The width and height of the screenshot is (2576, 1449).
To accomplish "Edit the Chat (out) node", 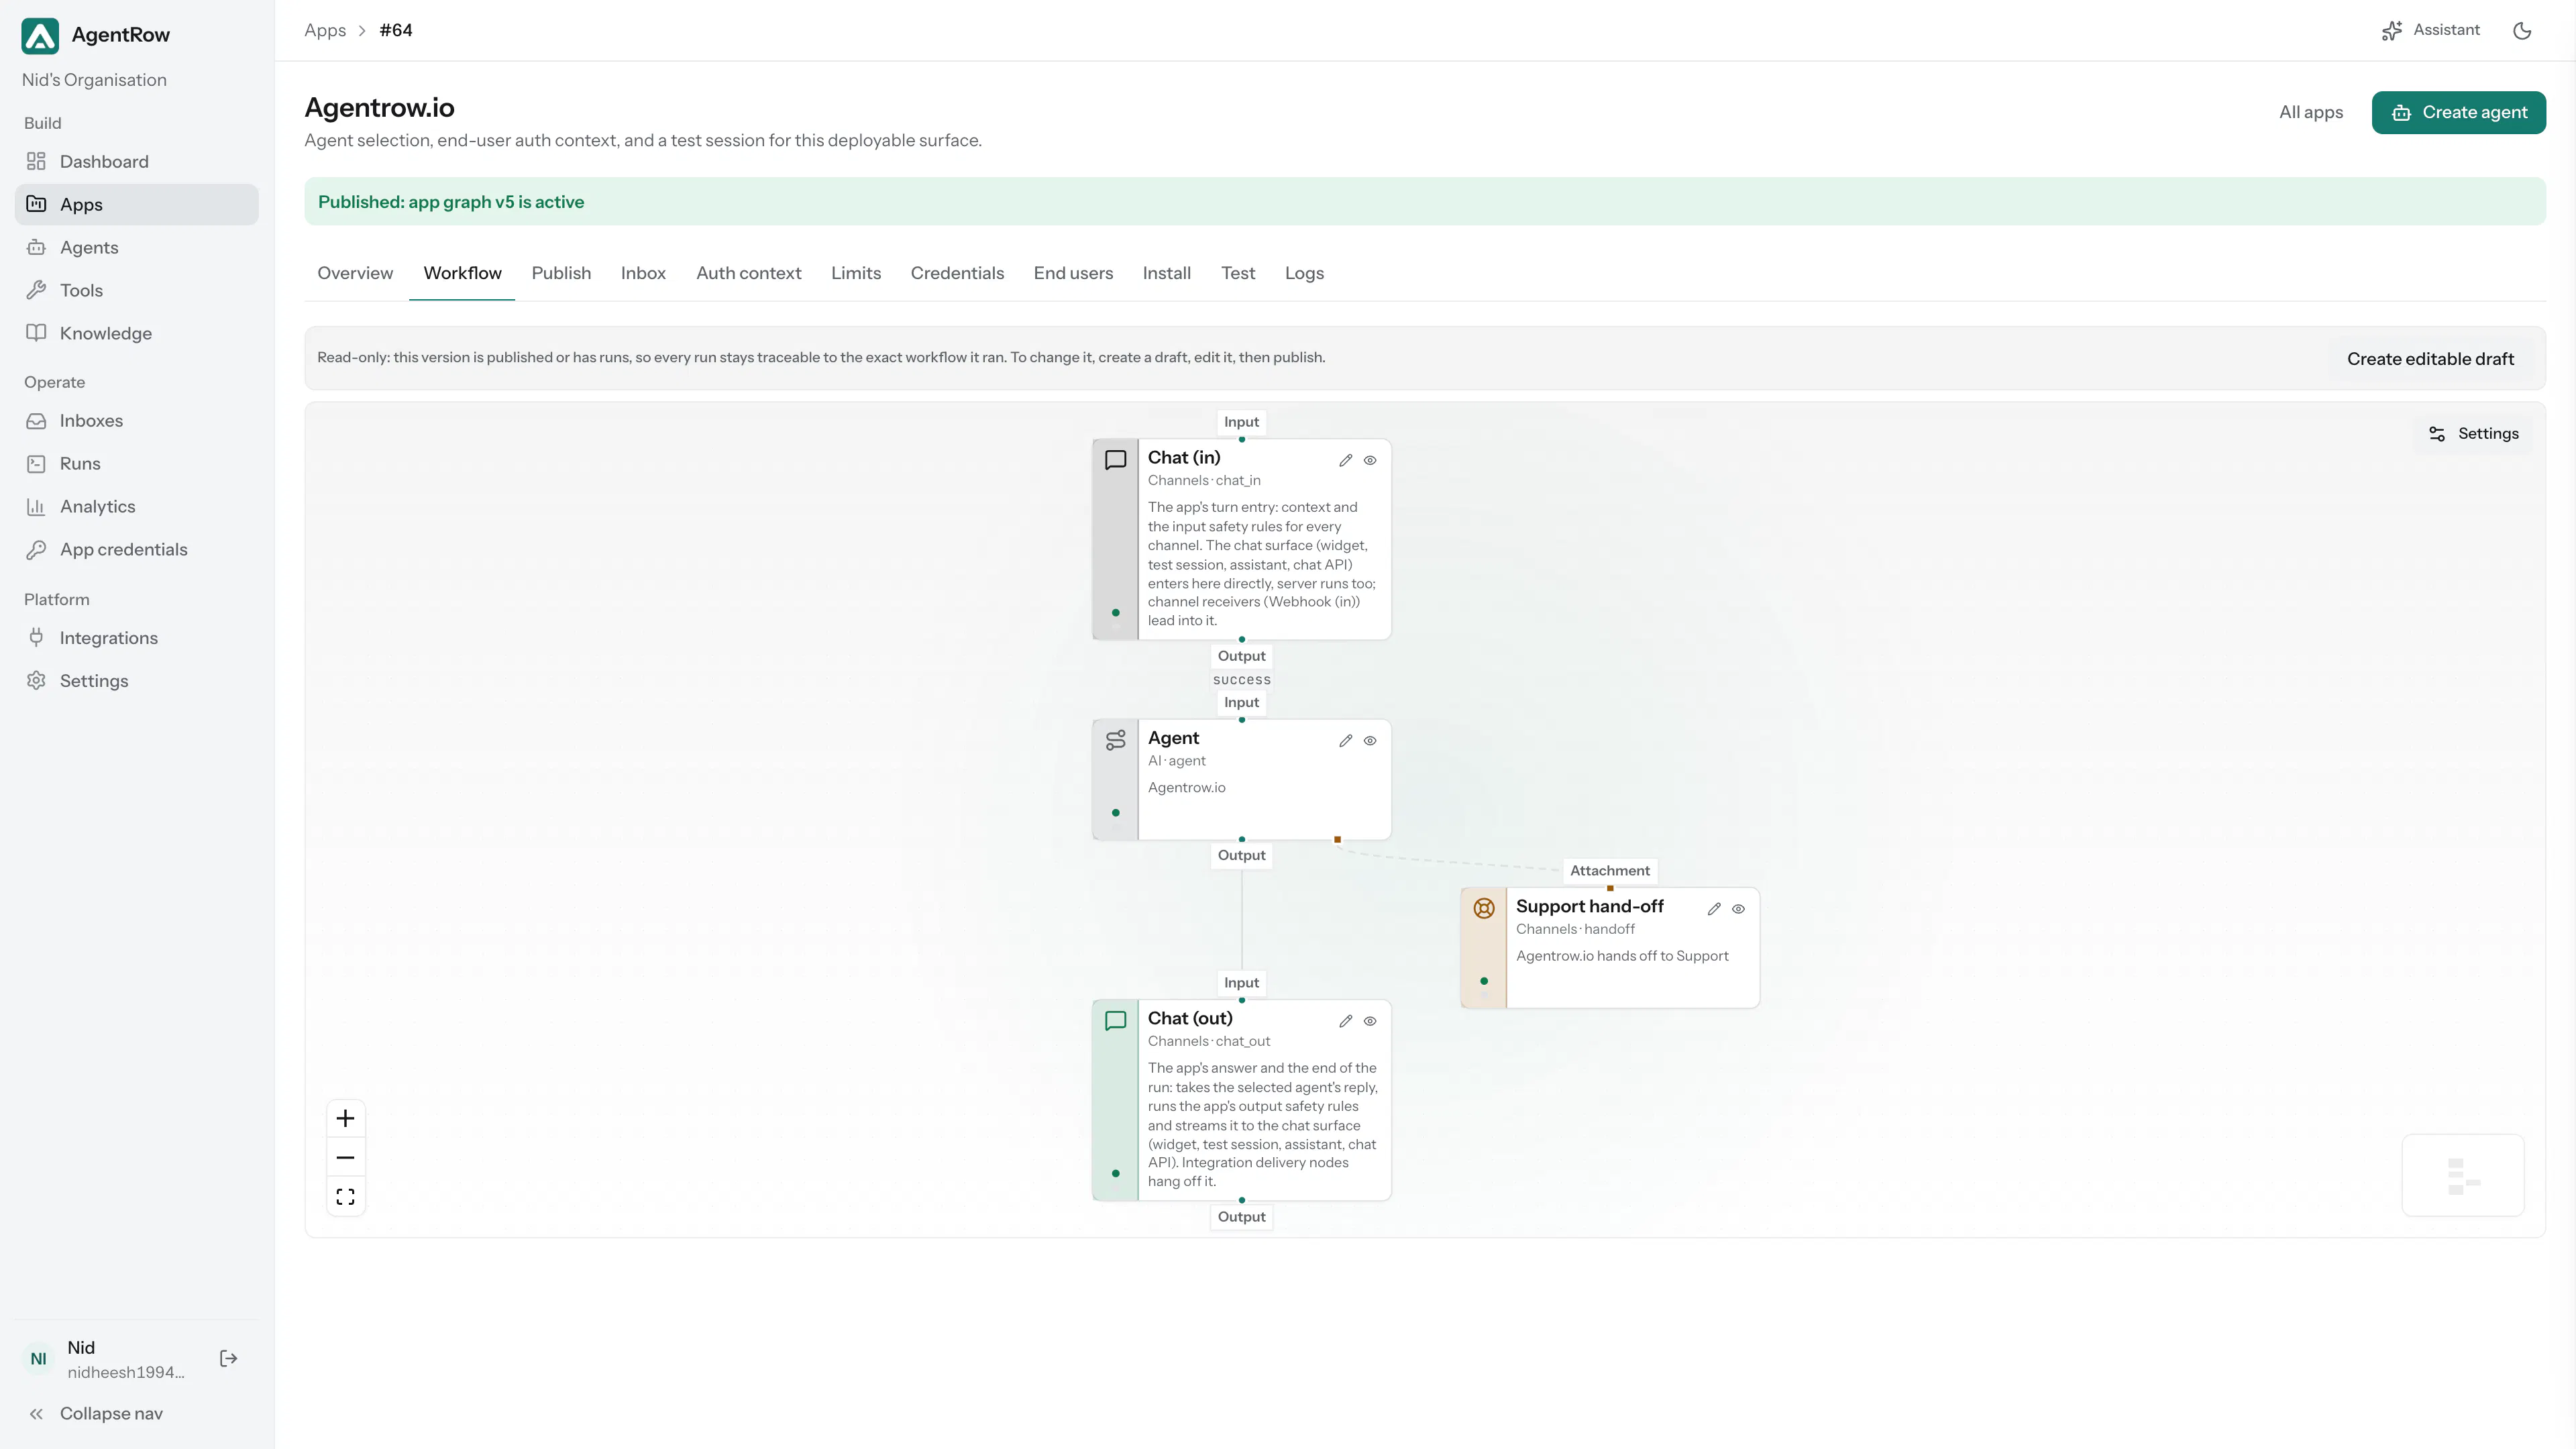I will point(1346,1021).
